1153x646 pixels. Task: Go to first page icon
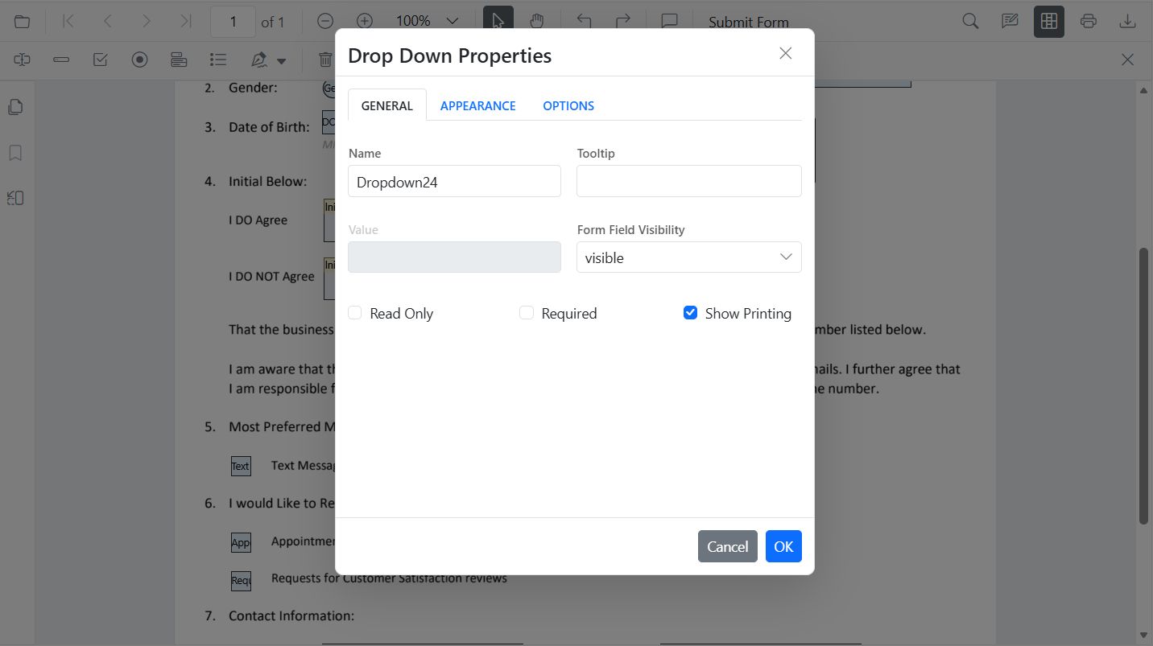click(68, 21)
